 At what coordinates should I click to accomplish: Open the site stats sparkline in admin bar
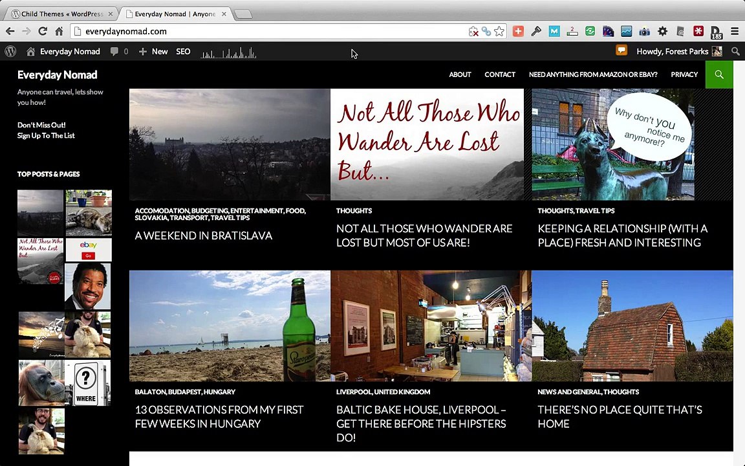228,52
